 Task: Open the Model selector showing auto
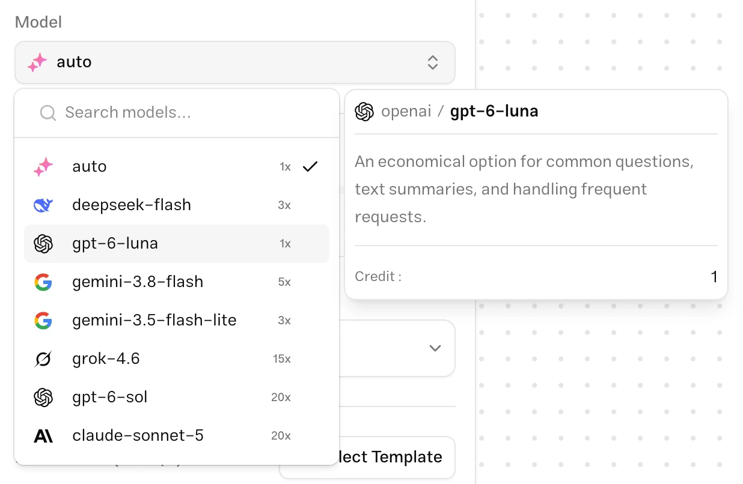[x=234, y=62]
